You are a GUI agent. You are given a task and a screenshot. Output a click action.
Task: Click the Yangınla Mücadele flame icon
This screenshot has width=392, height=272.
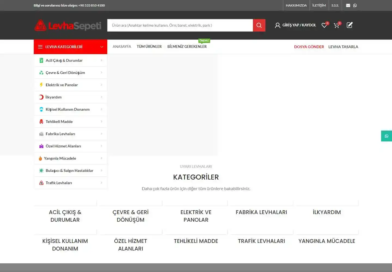41,158
